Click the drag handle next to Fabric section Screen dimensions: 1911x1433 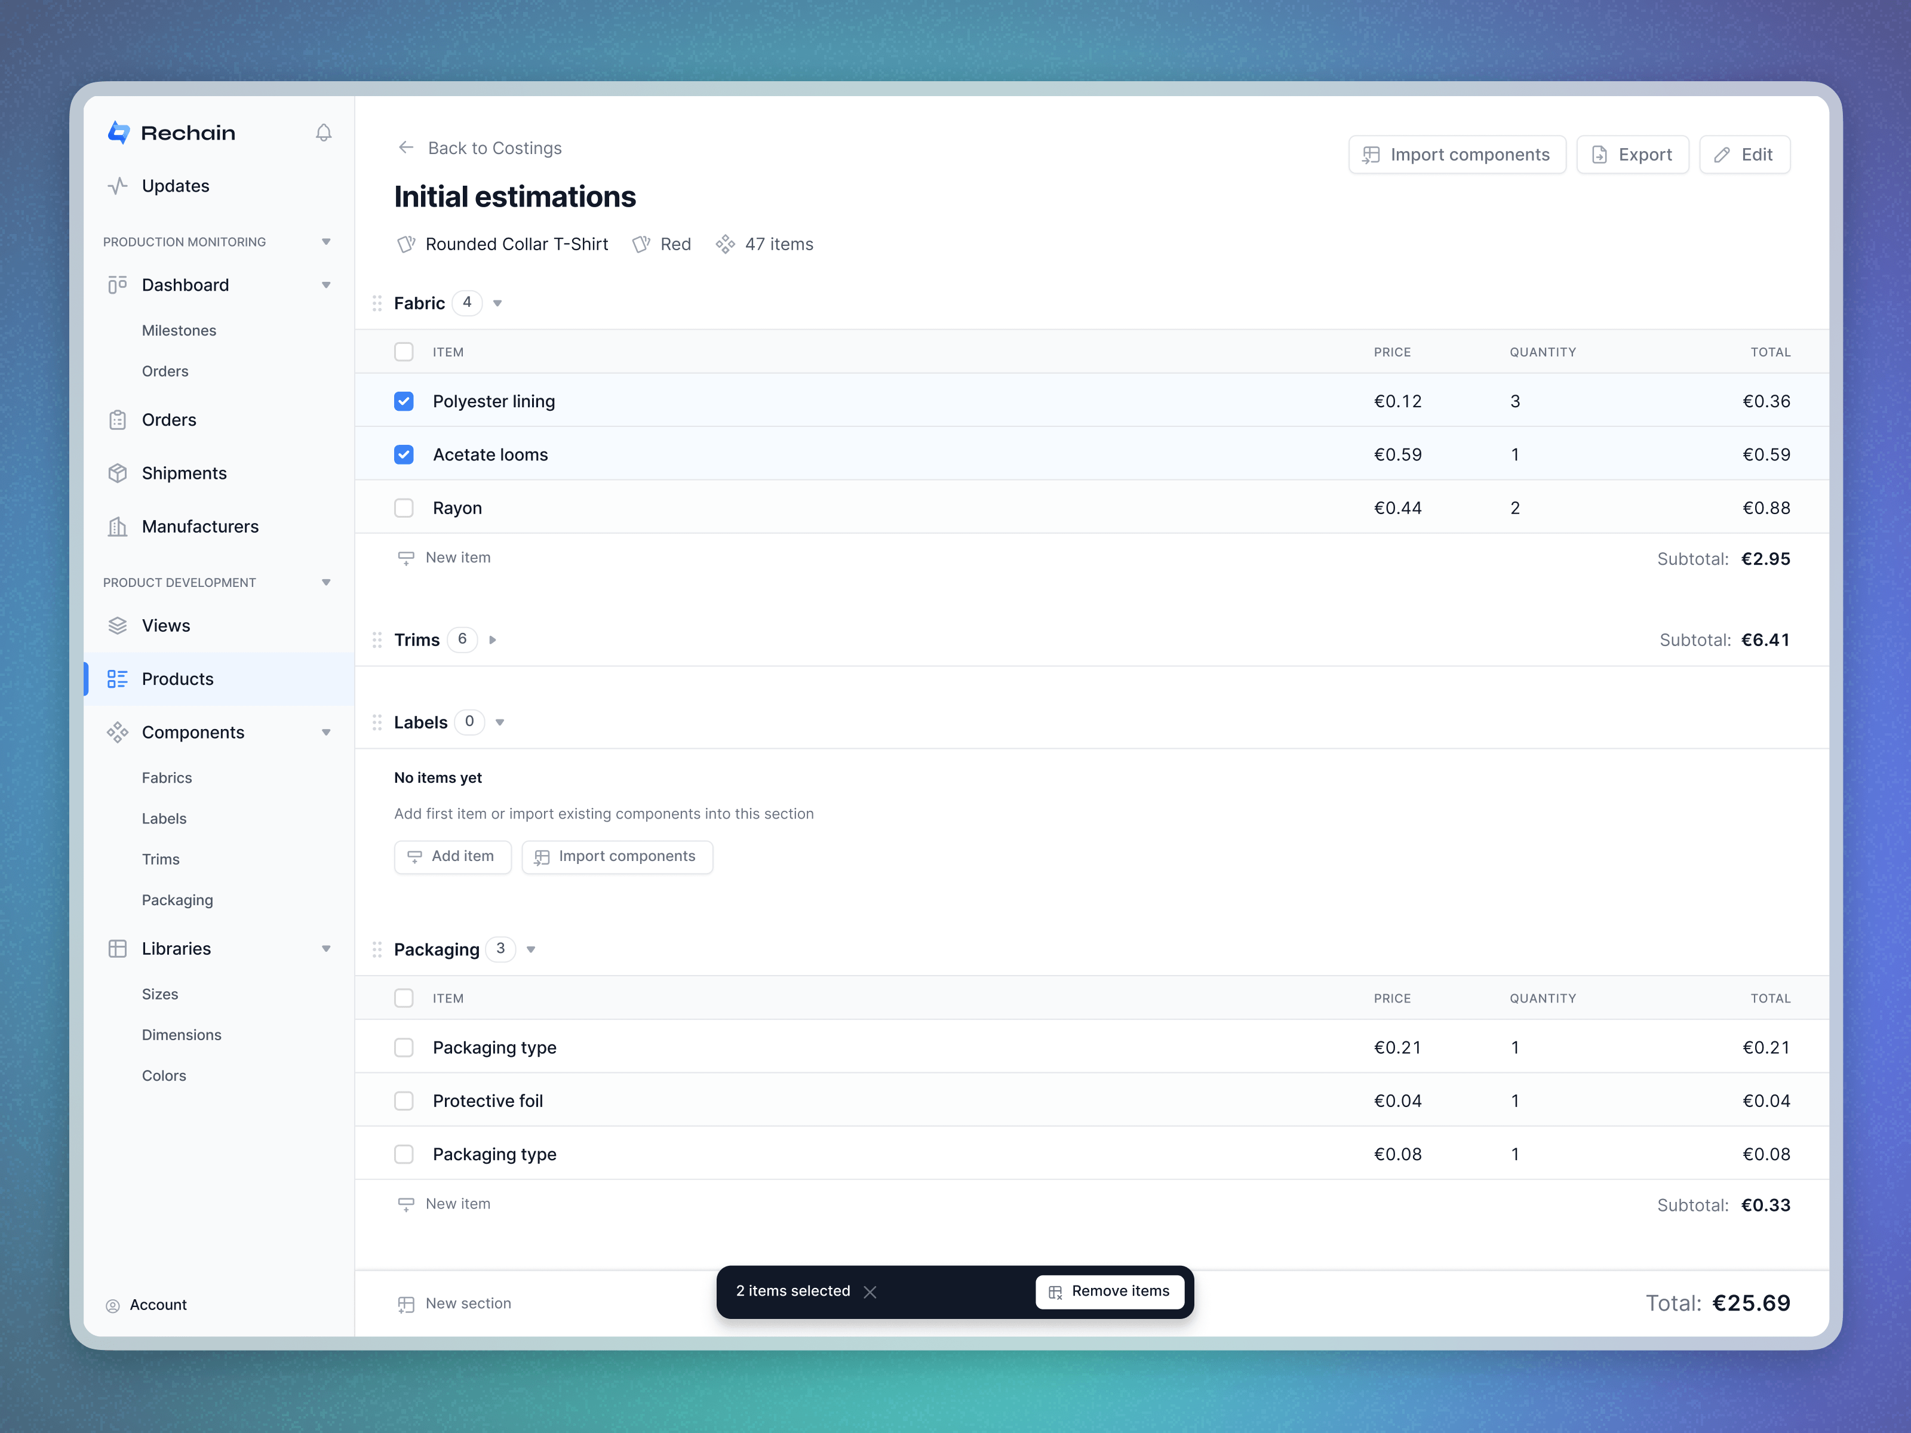click(377, 303)
